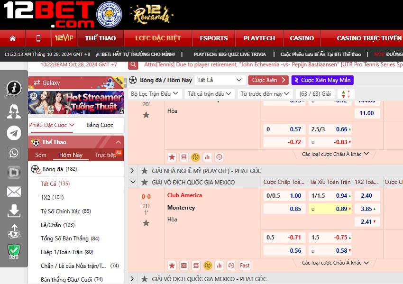
Task: Collapse the Thể Thao sidebar panel
Action: [x=118, y=142]
